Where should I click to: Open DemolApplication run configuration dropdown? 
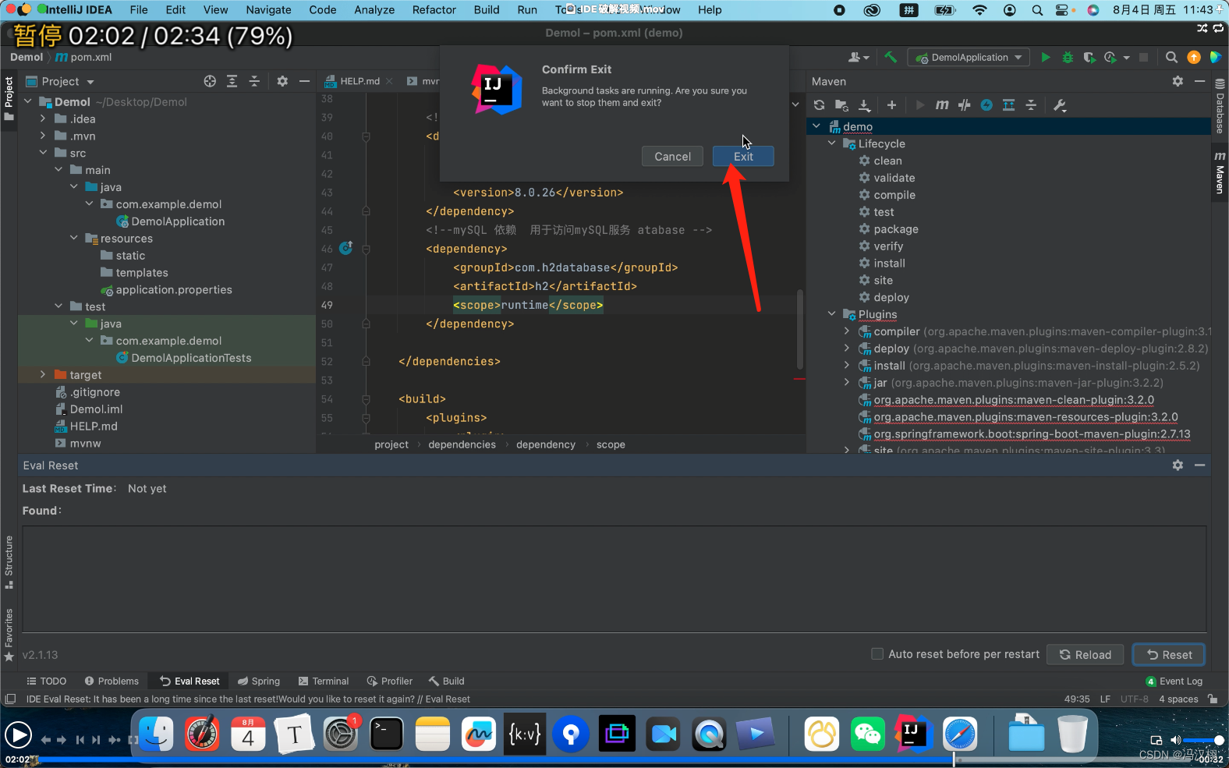(969, 57)
